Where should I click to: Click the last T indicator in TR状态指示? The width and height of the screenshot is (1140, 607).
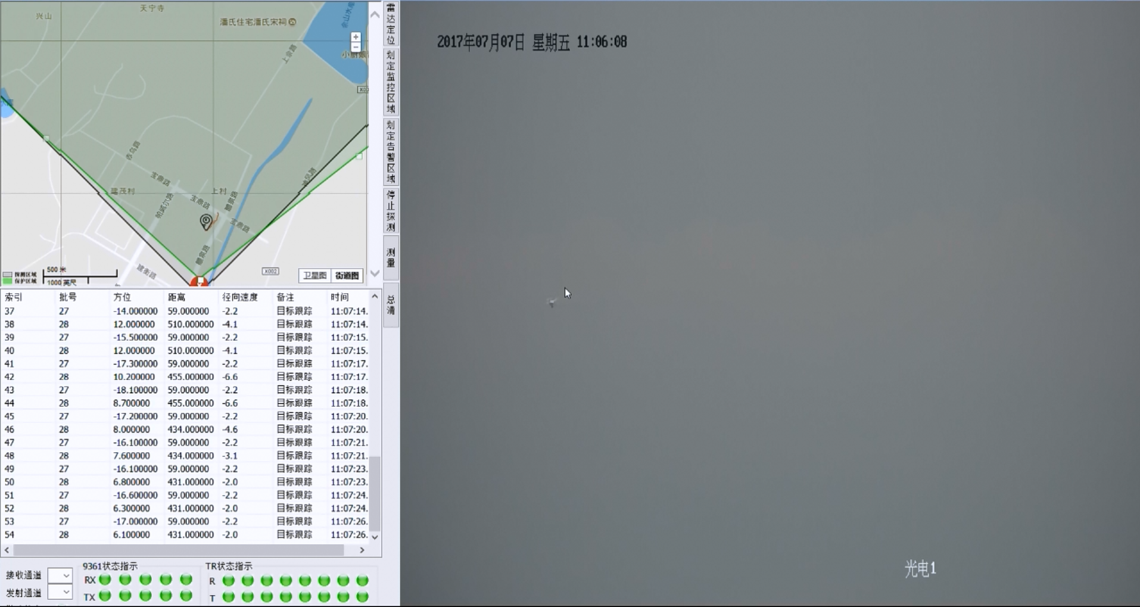[362, 597]
